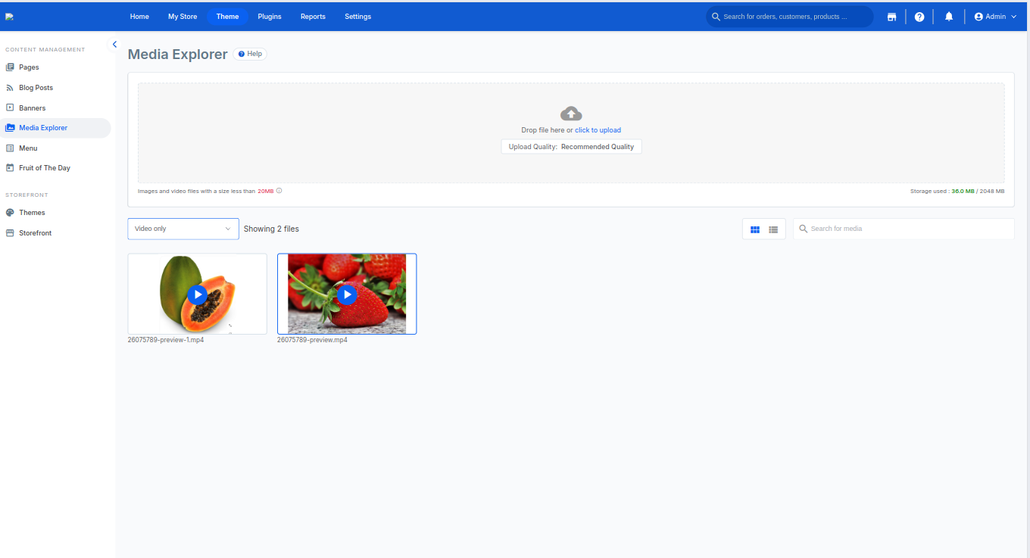Image resolution: width=1030 pixels, height=558 pixels.
Task: Open the My Store menu
Action: [x=183, y=17]
